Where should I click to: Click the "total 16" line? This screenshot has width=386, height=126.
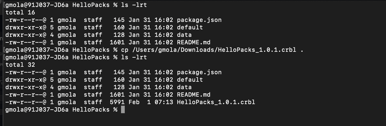(x=20, y=13)
